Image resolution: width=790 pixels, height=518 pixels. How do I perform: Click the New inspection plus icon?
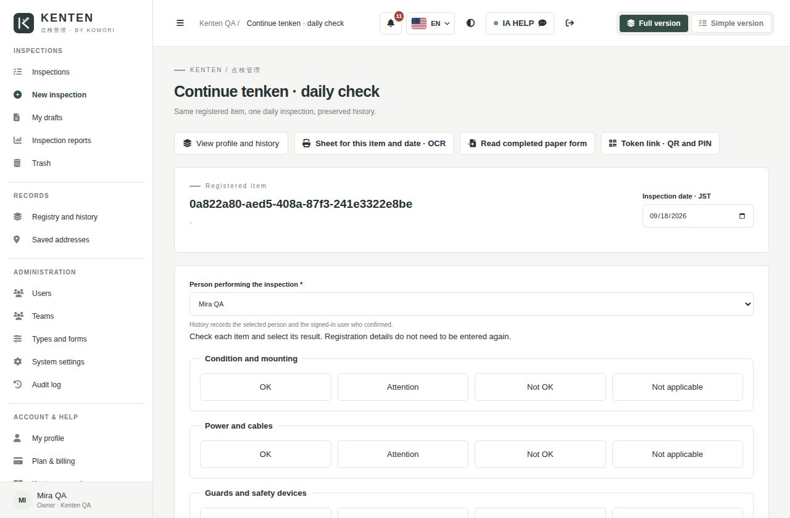pyautogui.click(x=18, y=95)
